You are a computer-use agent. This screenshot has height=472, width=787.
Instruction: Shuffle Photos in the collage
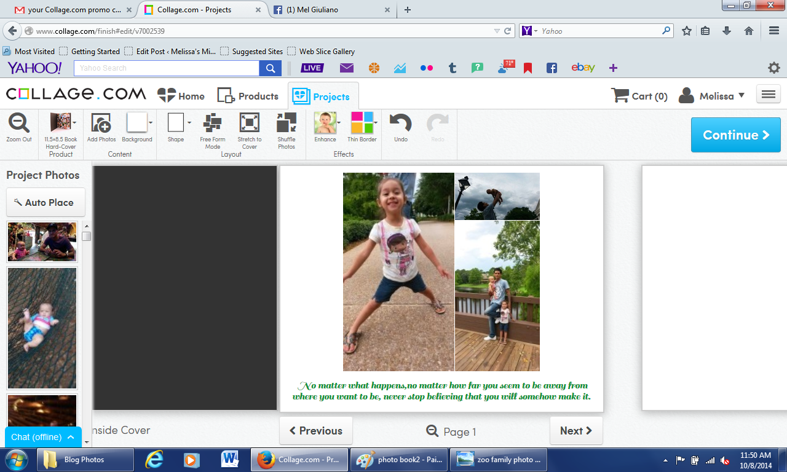point(286,124)
